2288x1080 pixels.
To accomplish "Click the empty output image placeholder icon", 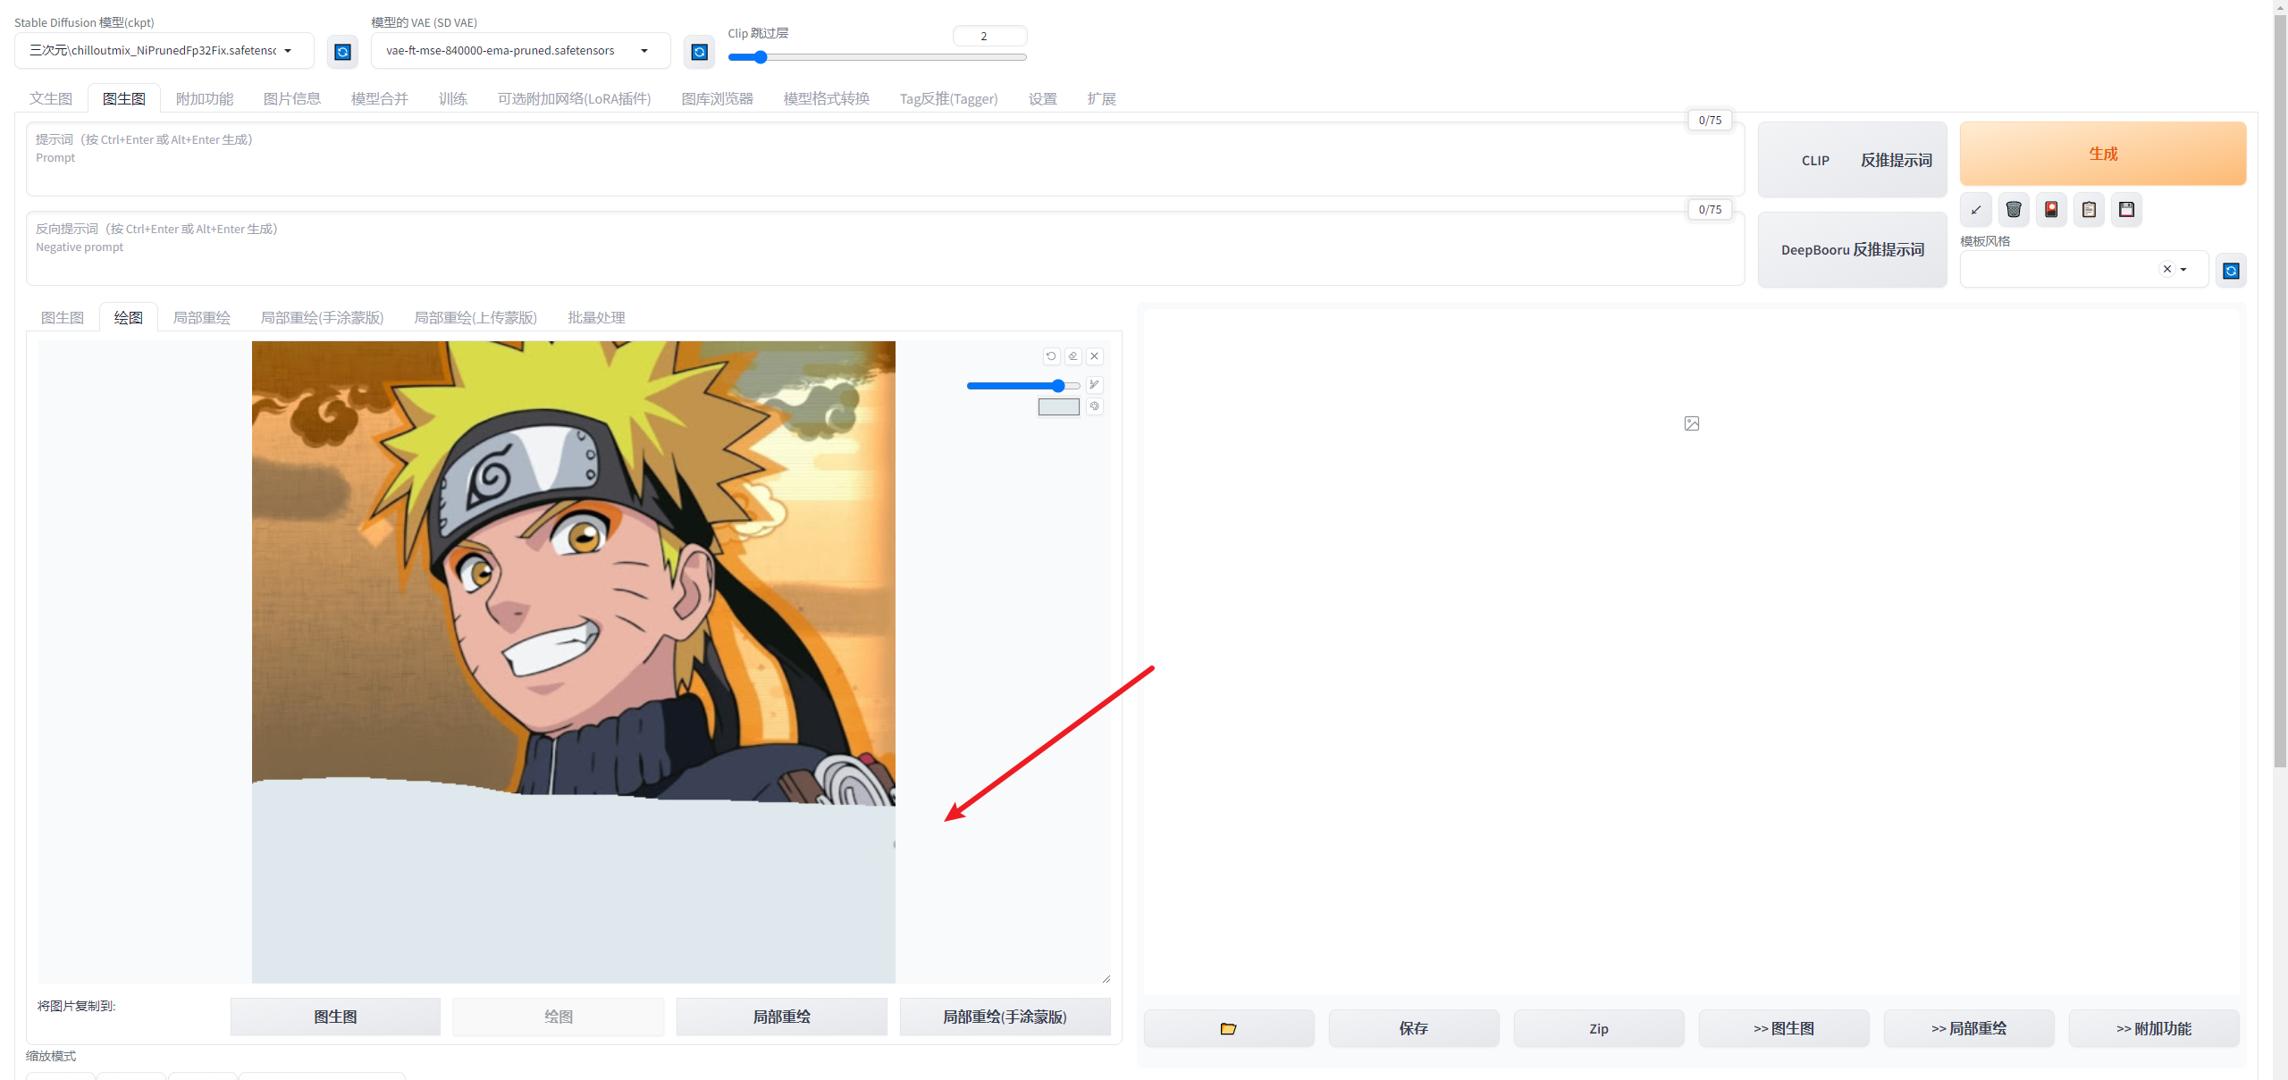I will point(1692,423).
